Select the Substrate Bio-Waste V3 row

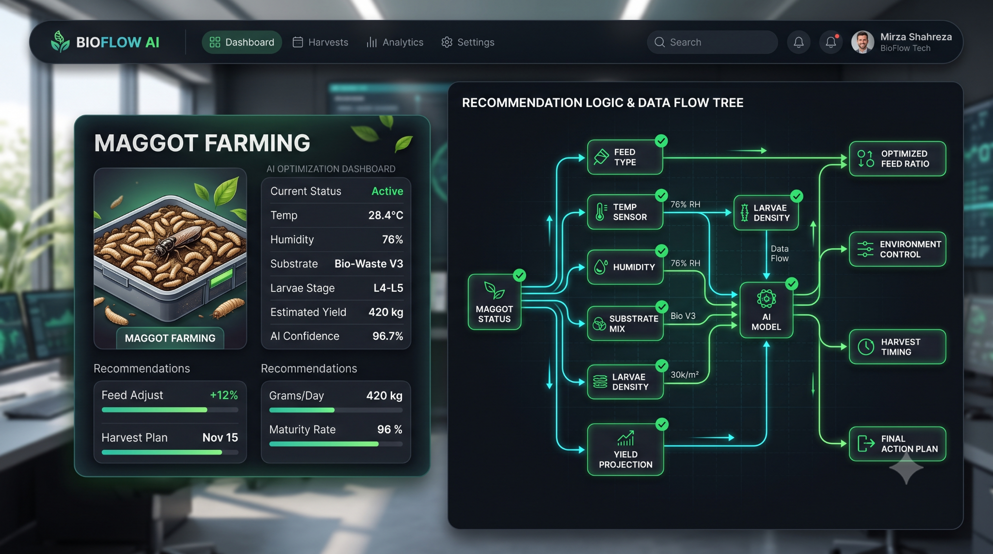point(336,264)
